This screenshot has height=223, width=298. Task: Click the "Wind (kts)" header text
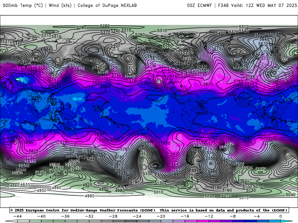coord(60,5)
